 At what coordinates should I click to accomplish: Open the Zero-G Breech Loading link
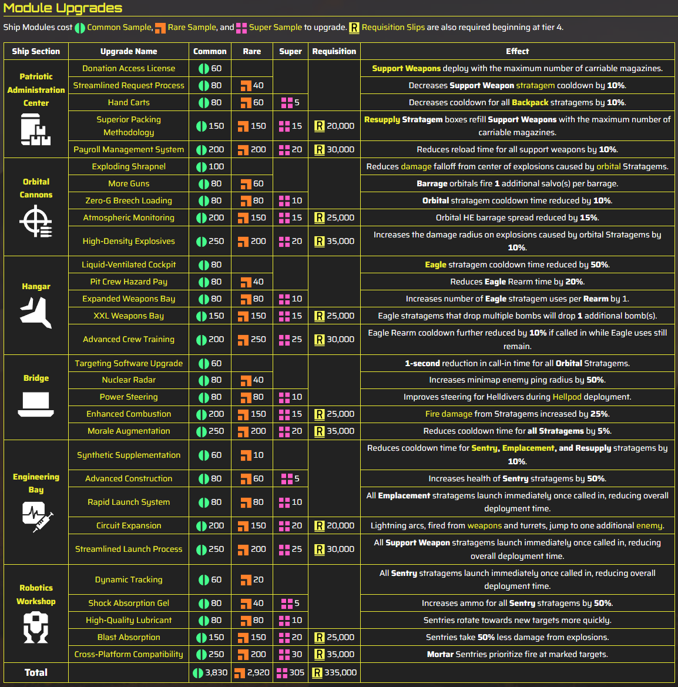point(129,200)
